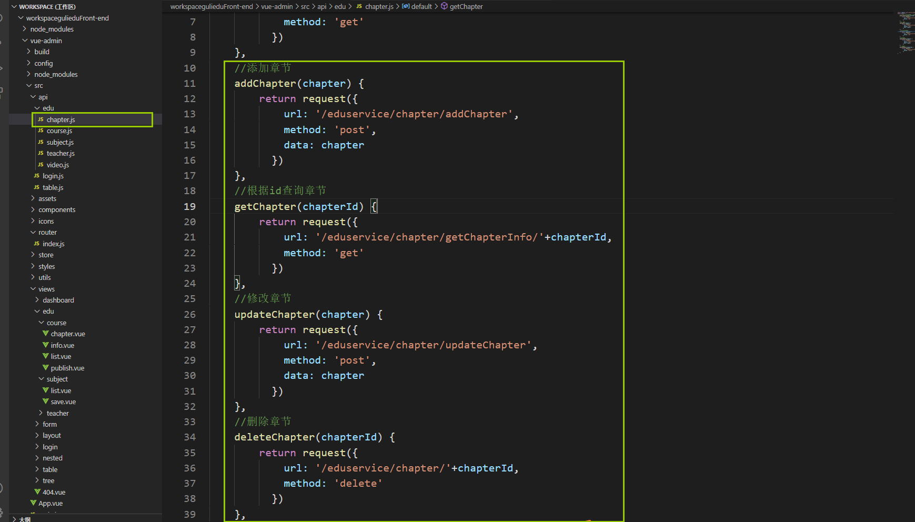Open the api breadcrumb segment
Screen dimensions: 915x522
pyautogui.click(x=322, y=6)
